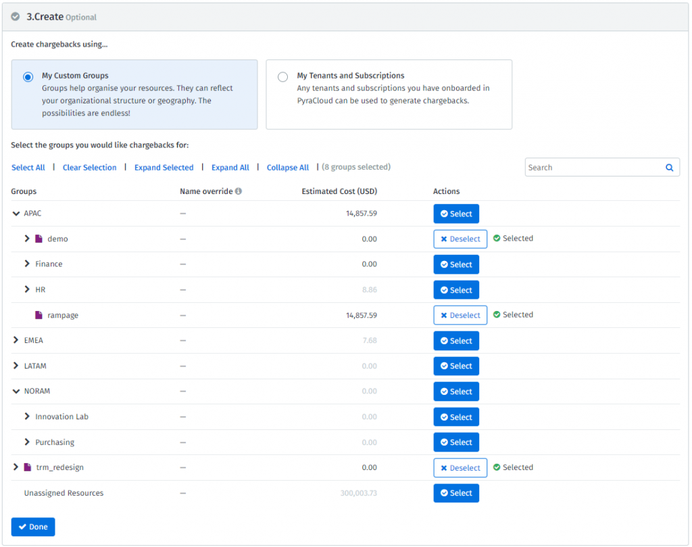
Task: Click the Done button
Action: 33,527
